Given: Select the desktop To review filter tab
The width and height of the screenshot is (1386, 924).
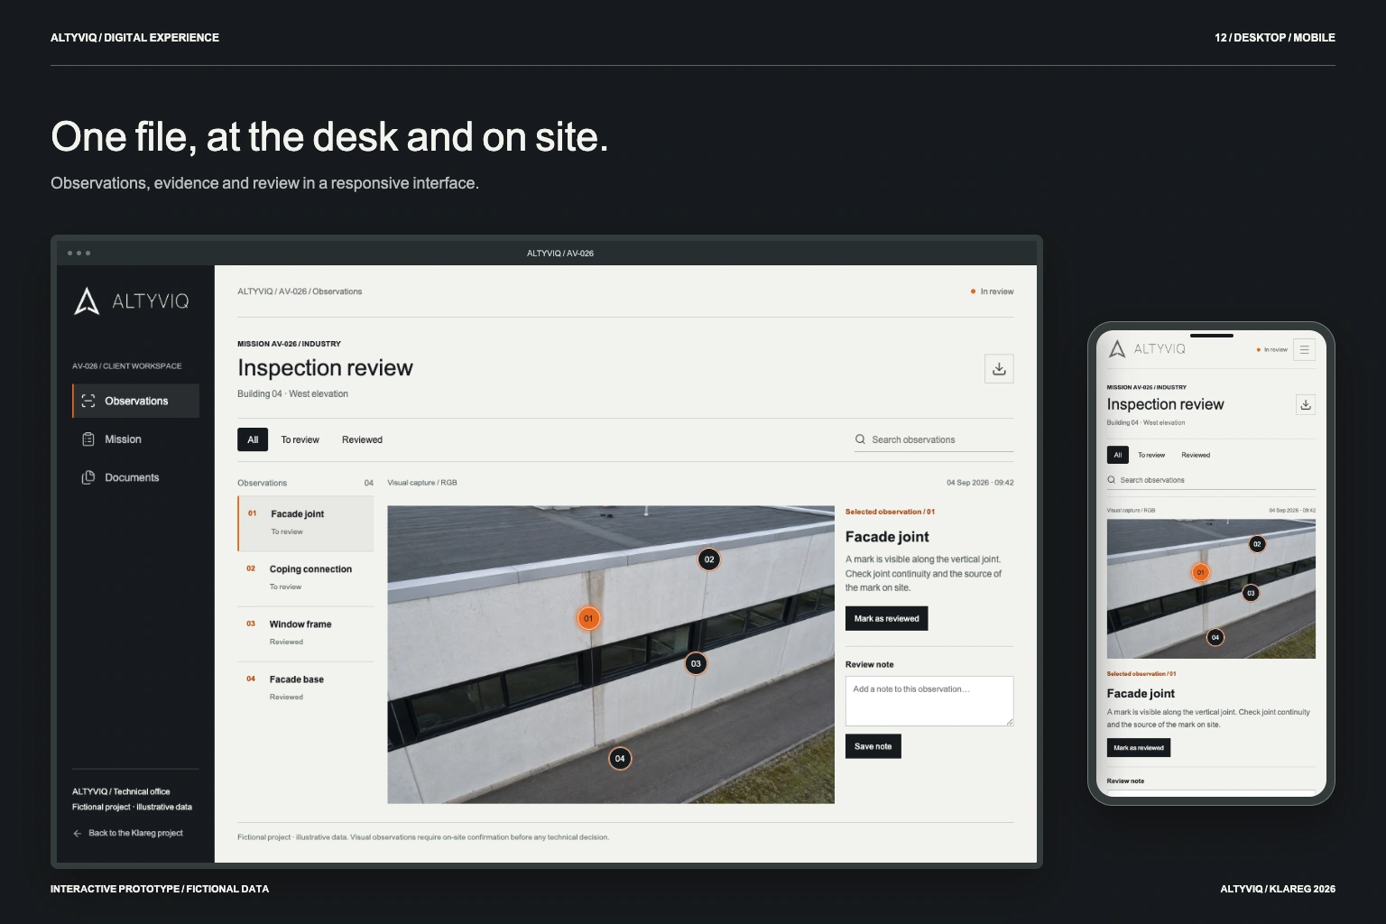Looking at the screenshot, I should (300, 439).
